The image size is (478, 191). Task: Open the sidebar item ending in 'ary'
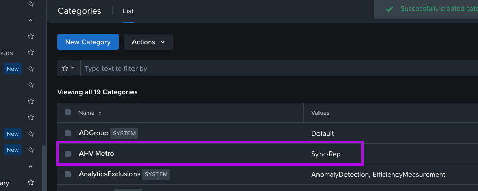(5, 183)
